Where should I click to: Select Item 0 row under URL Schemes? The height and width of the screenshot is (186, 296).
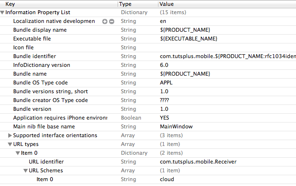tap(45, 179)
